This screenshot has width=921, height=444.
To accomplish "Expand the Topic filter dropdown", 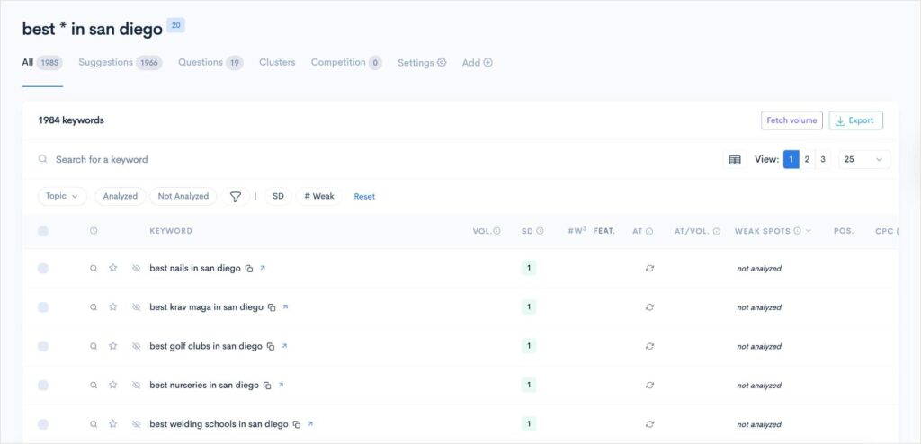I will [62, 196].
